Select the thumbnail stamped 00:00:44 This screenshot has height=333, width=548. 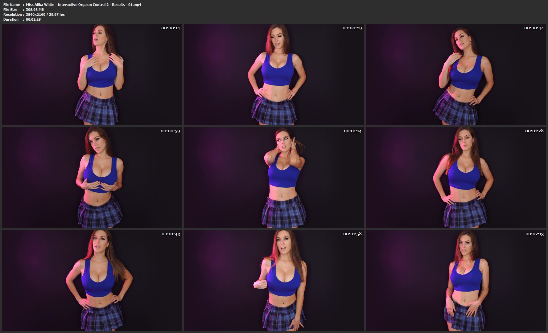pos(456,75)
